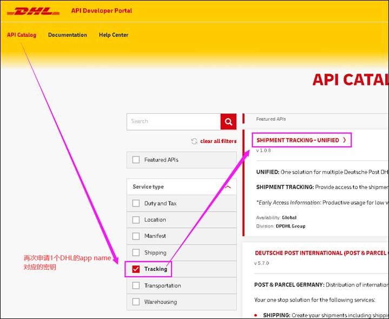
Task: Click the Availability: Global text
Action: (x=276, y=218)
